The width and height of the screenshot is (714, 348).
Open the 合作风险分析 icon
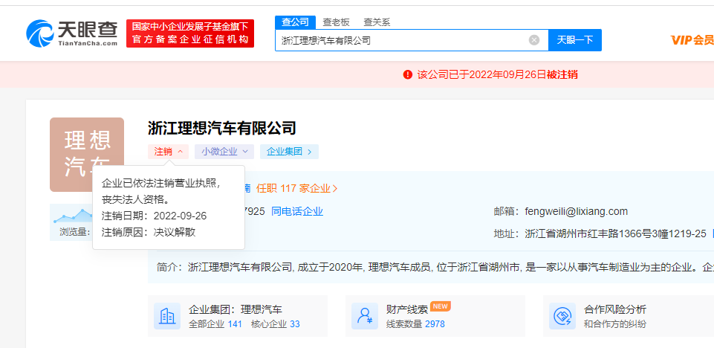click(562, 316)
